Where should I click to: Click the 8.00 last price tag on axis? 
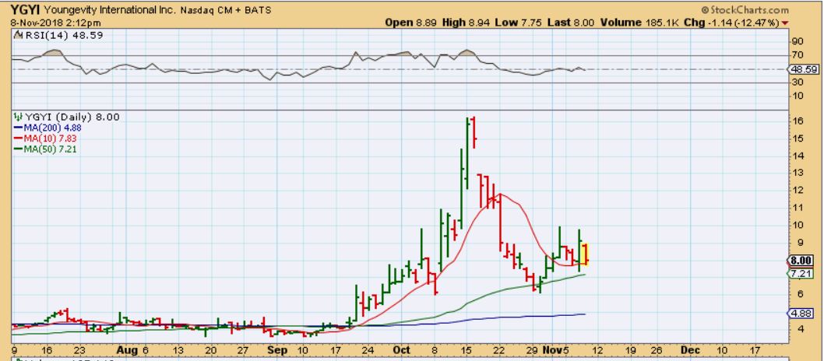click(802, 261)
